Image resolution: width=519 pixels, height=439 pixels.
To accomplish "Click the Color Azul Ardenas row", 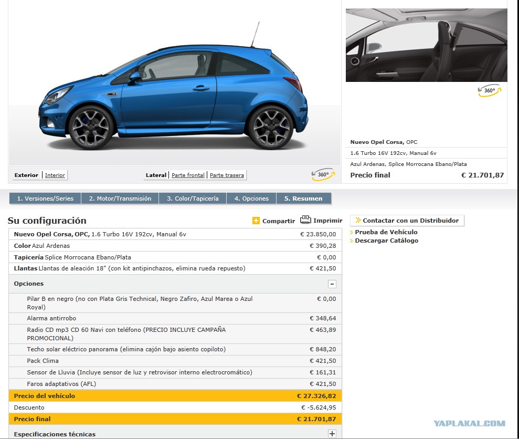I will click(x=175, y=246).
